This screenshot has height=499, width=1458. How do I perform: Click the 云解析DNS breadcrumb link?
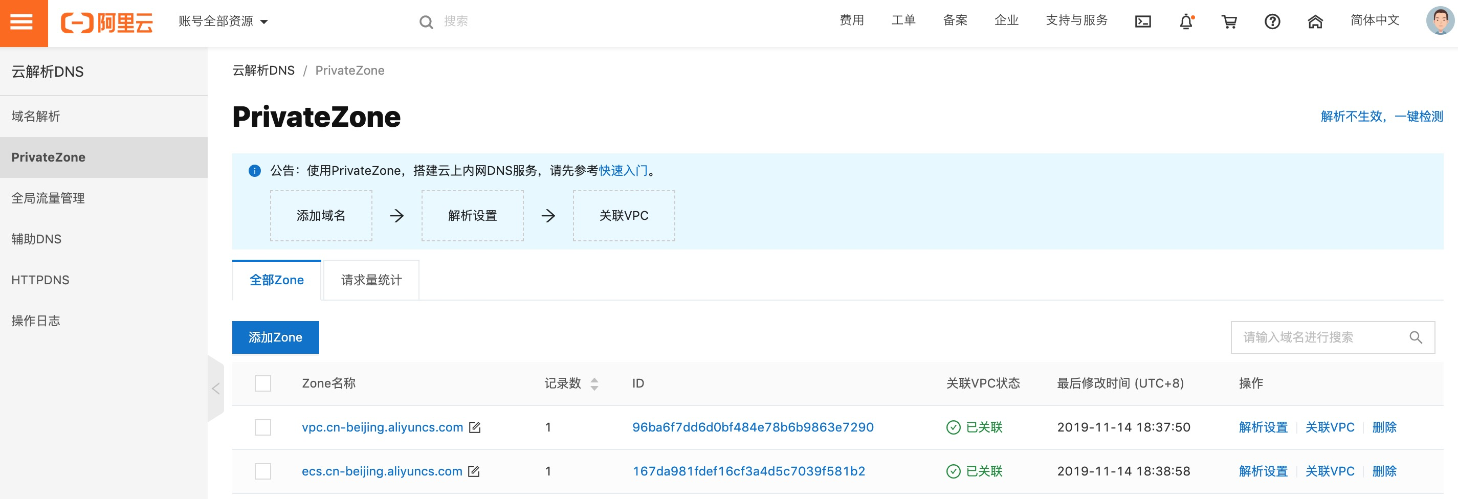click(263, 71)
